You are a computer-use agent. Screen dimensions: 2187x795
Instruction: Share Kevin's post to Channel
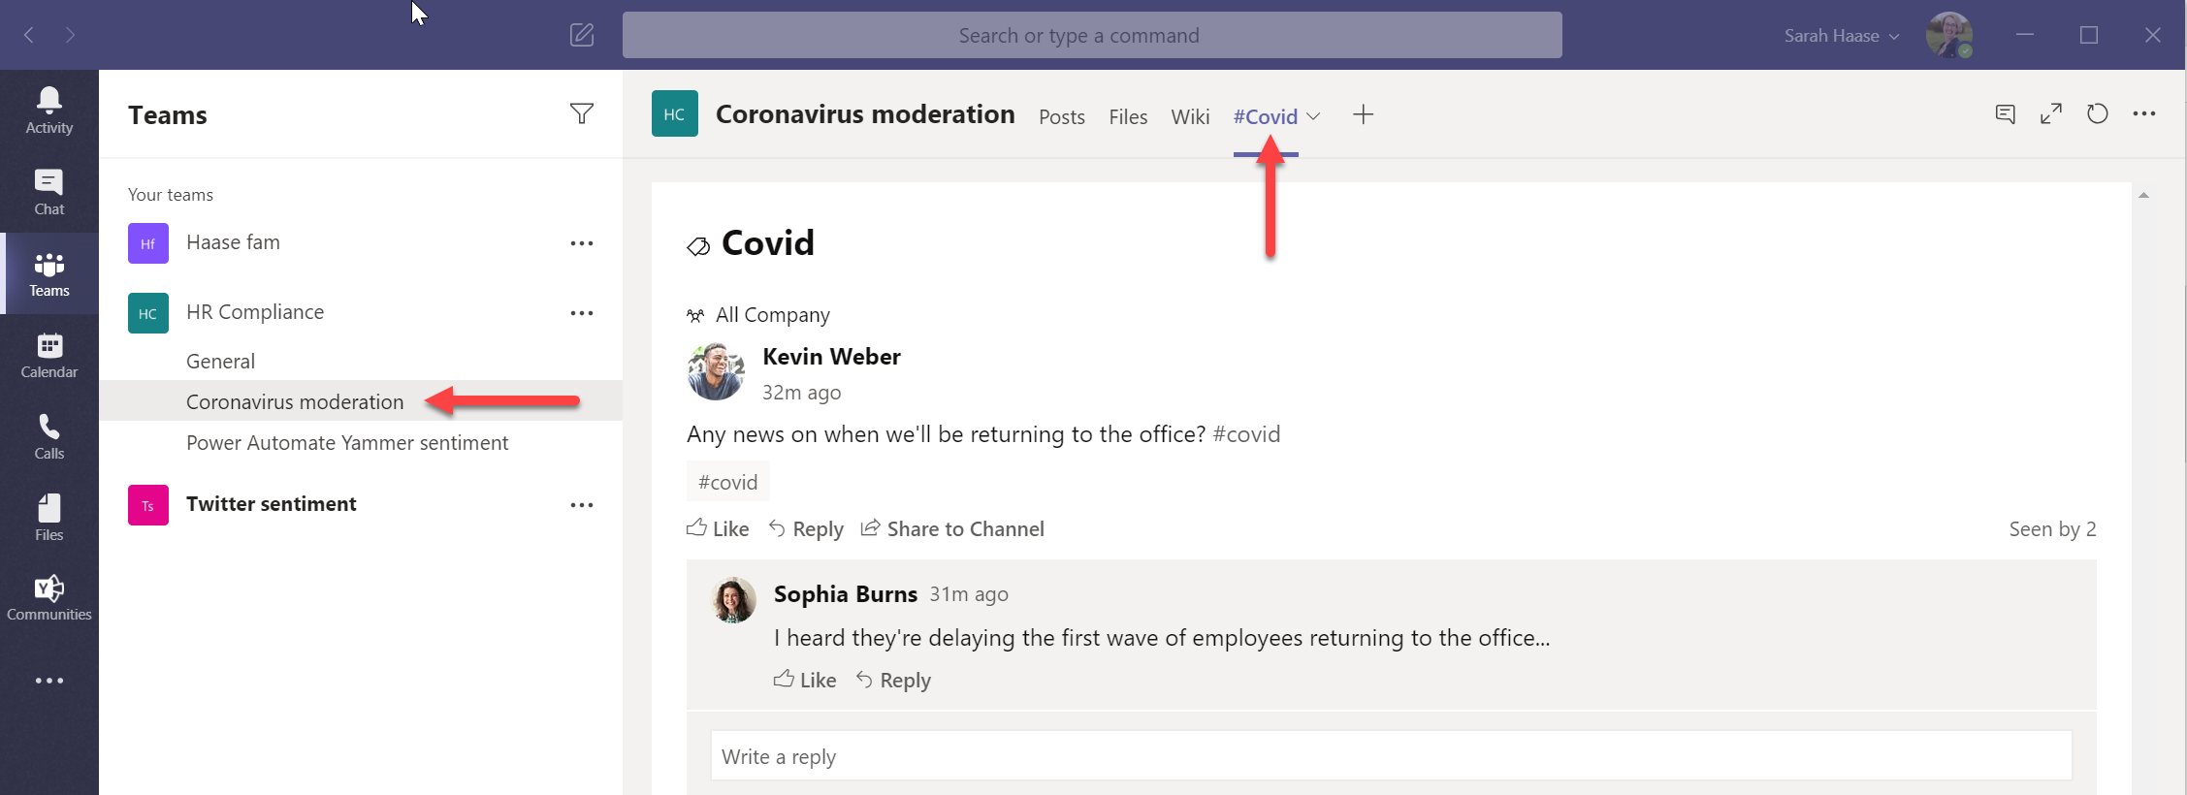(952, 528)
